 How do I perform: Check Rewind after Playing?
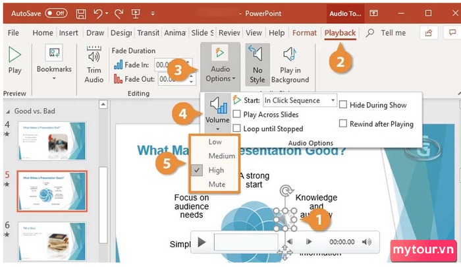(x=343, y=123)
